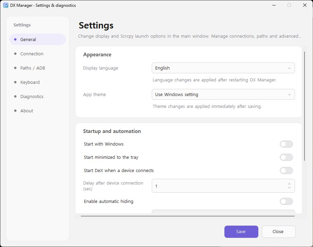Open the Paths / ADB section
The height and width of the screenshot is (247, 313).
coord(38,68)
